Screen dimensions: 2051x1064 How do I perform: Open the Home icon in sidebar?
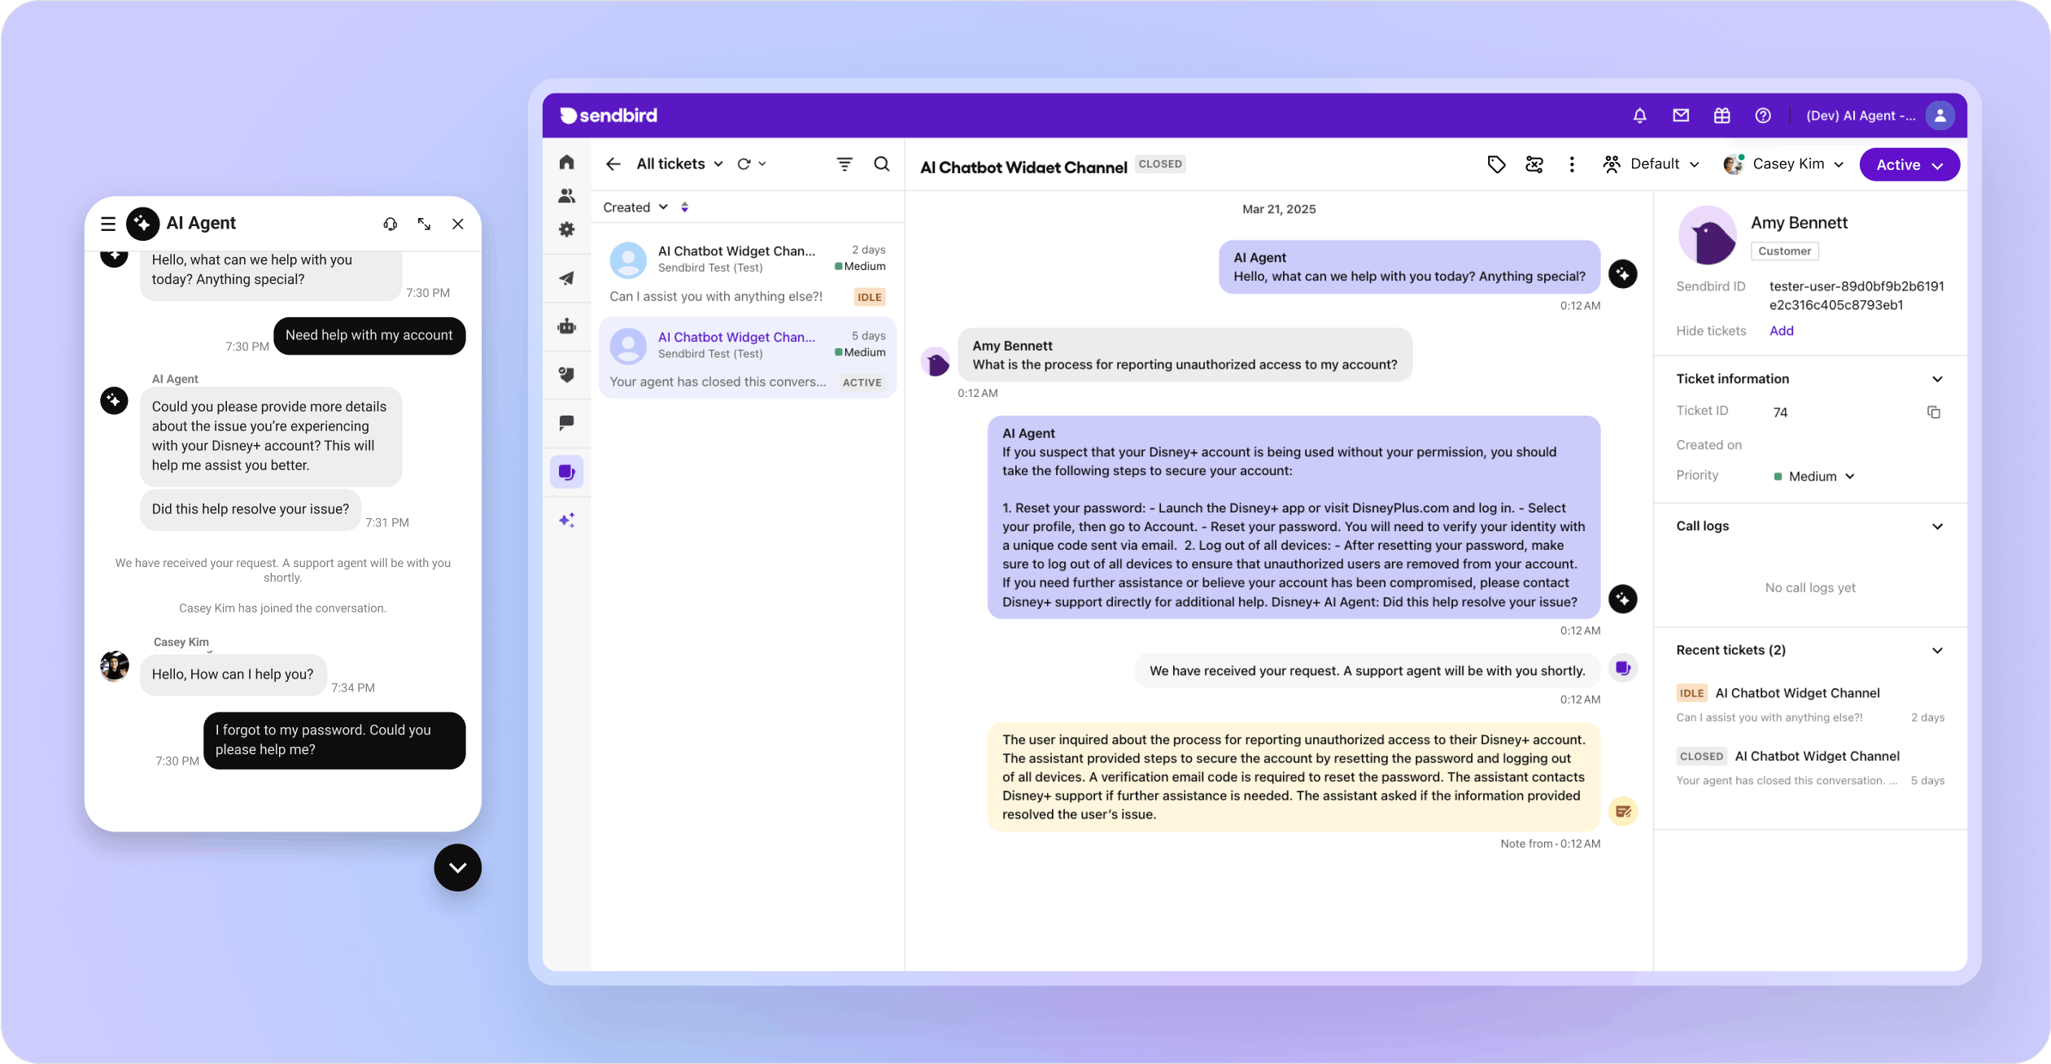[x=567, y=163]
